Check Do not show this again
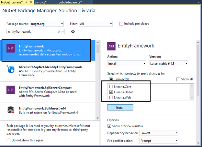The height and width of the screenshot is (147, 202). pos(8,140)
